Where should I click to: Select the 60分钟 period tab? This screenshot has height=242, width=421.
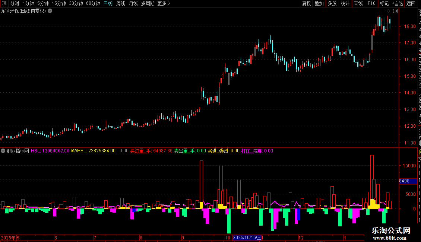[x=93, y=3]
